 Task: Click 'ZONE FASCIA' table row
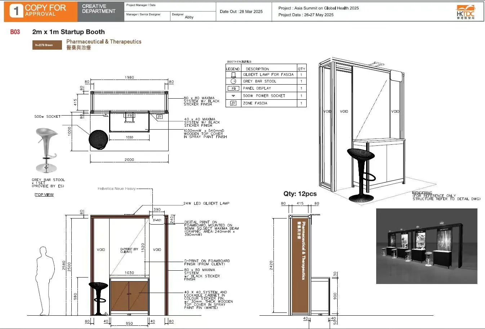click(266, 103)
